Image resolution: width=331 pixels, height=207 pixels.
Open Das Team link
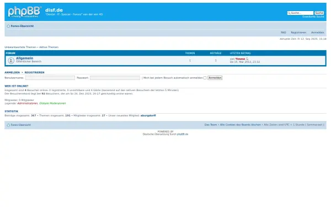tap(211, 125)
